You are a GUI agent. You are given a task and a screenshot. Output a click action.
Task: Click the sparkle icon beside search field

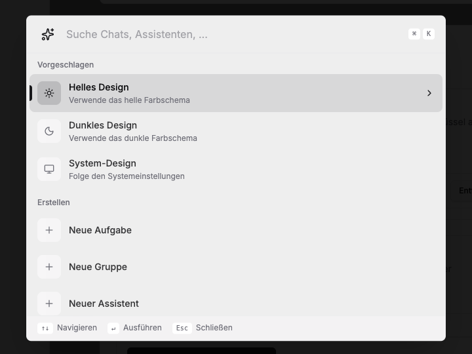[x=48, y=34]
